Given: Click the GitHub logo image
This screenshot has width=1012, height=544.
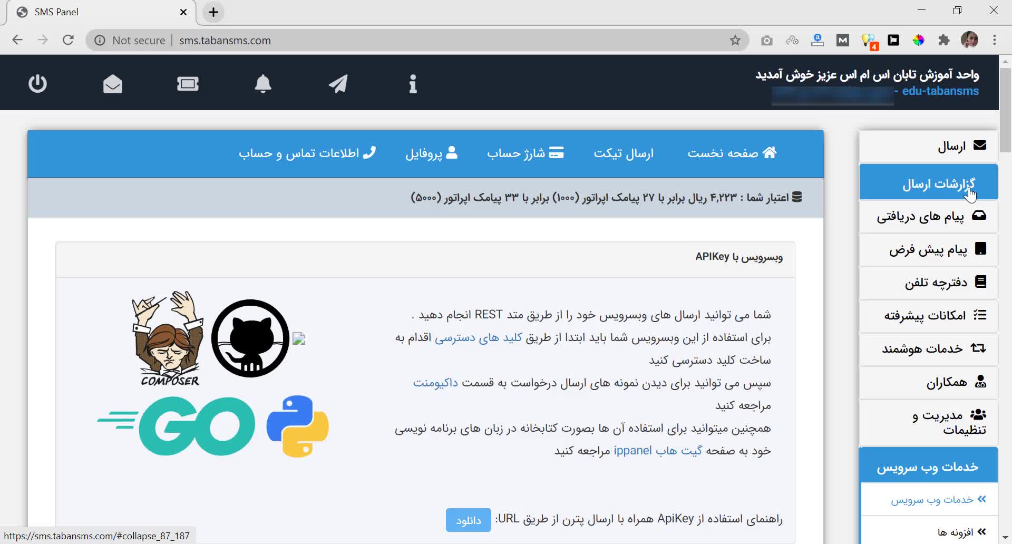Looking at the screenshot, I should click(250, 338).
